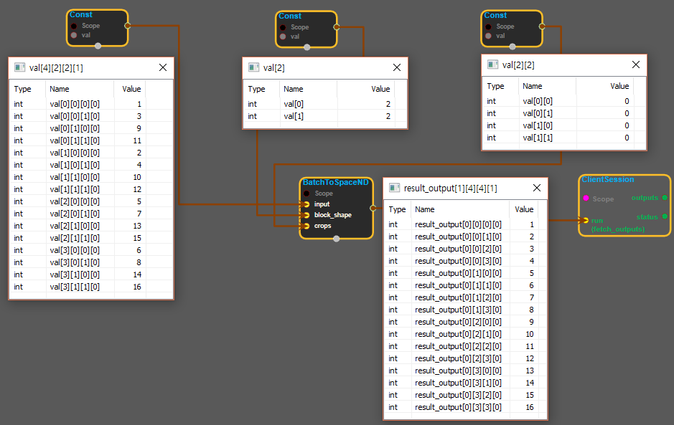Viewport: 674px width, 425px height.
Task: Click the outputs port on ClientSession
Action: coord(665,197)
